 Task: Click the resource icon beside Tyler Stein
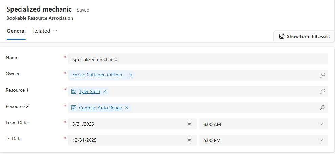[74, 91]
